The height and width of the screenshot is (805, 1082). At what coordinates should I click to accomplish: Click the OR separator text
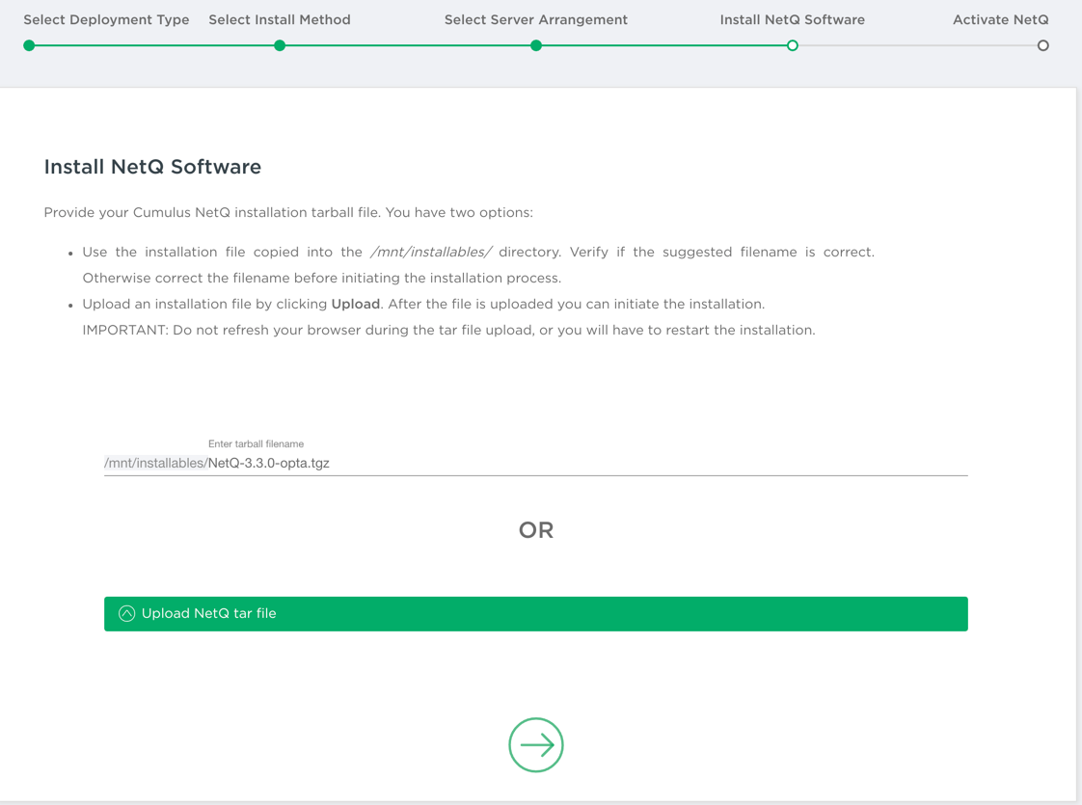536,530
